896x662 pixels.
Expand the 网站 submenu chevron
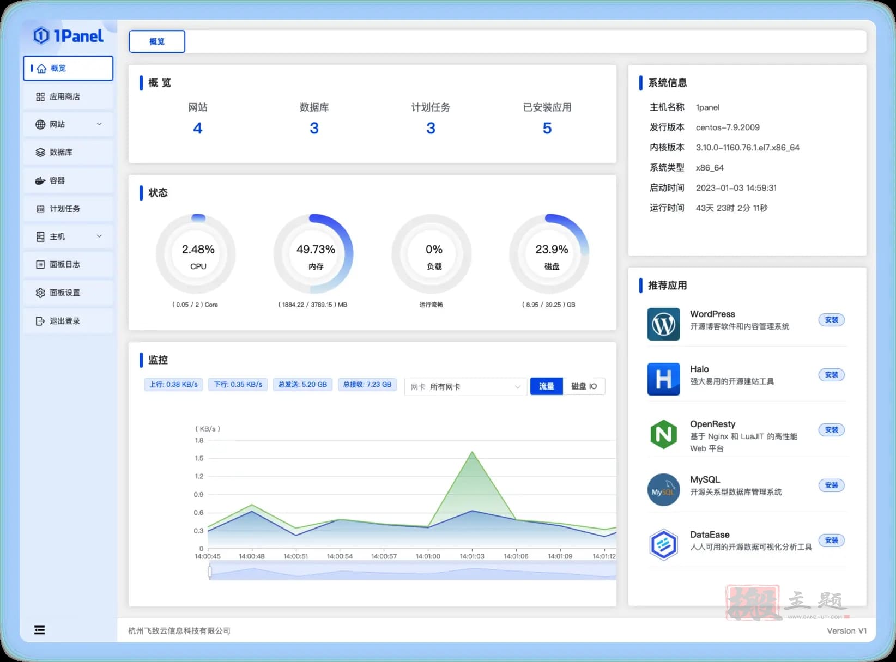[x=99, y=124]
